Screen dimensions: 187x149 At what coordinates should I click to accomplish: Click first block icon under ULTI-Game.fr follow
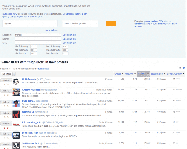[4, 84]
